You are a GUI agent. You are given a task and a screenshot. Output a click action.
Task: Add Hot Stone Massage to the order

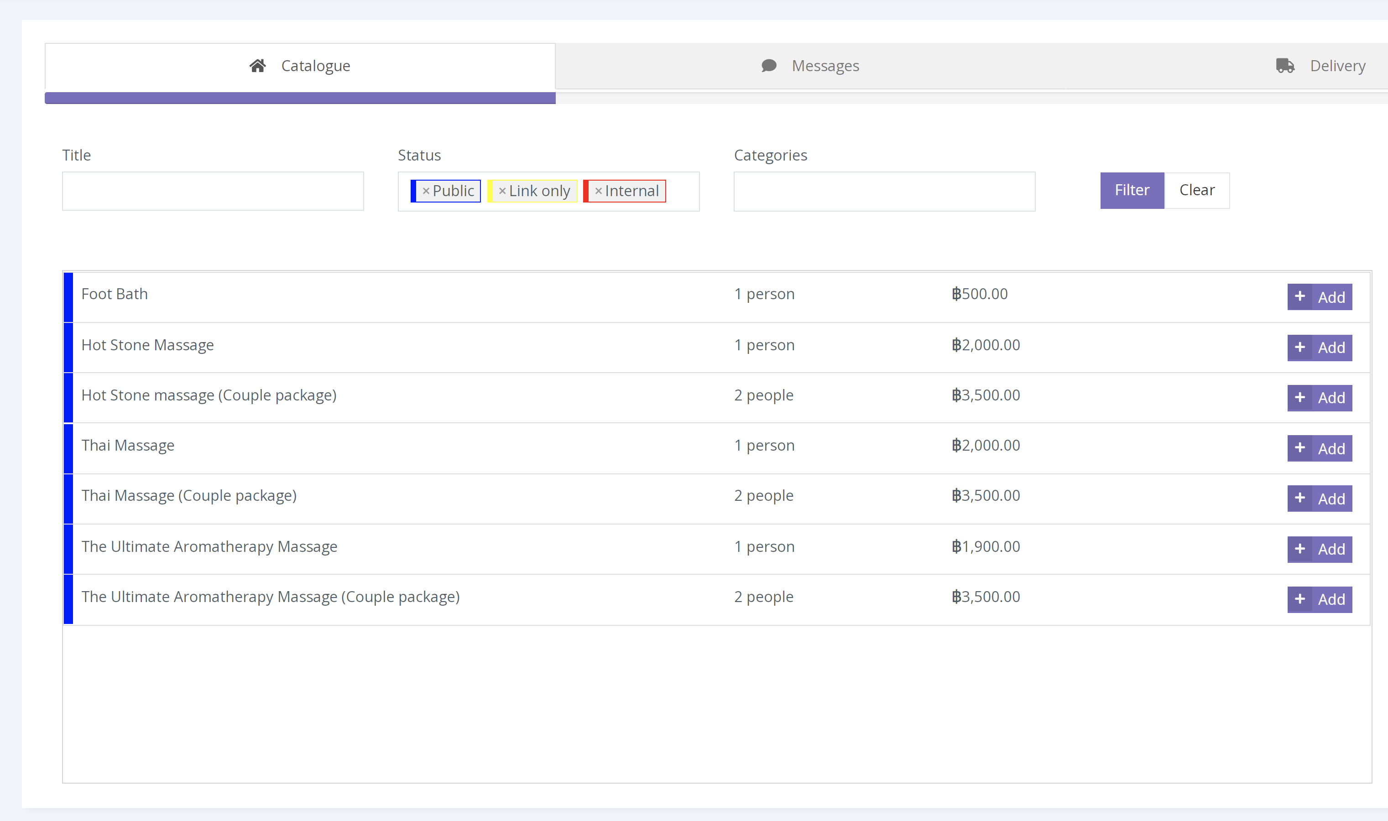point(1320,348)
